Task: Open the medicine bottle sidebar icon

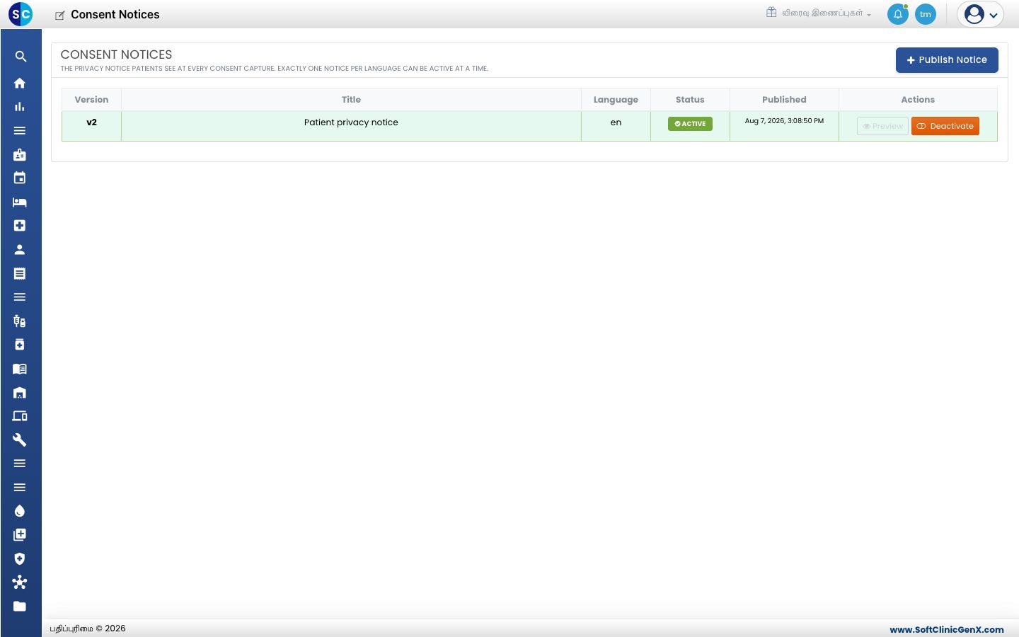Action: (x=20, y=345)
